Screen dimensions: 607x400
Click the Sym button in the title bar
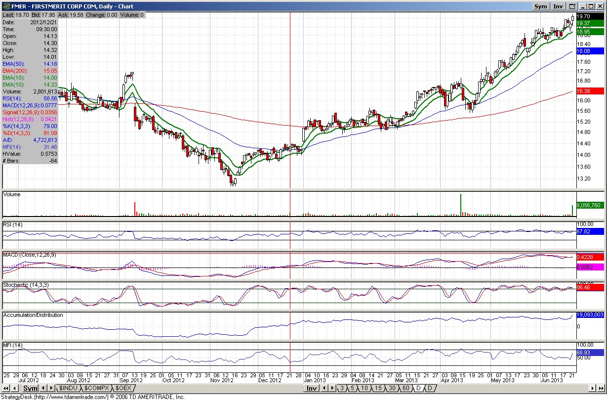pos(541,6)
